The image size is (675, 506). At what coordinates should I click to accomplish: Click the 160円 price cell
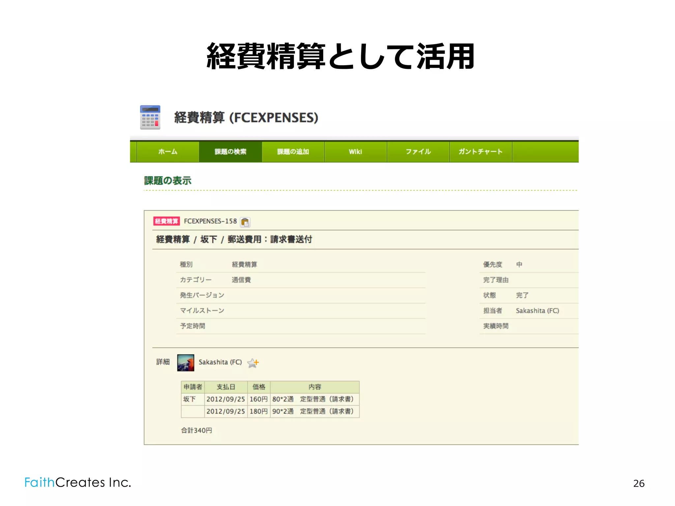[259, 399]
